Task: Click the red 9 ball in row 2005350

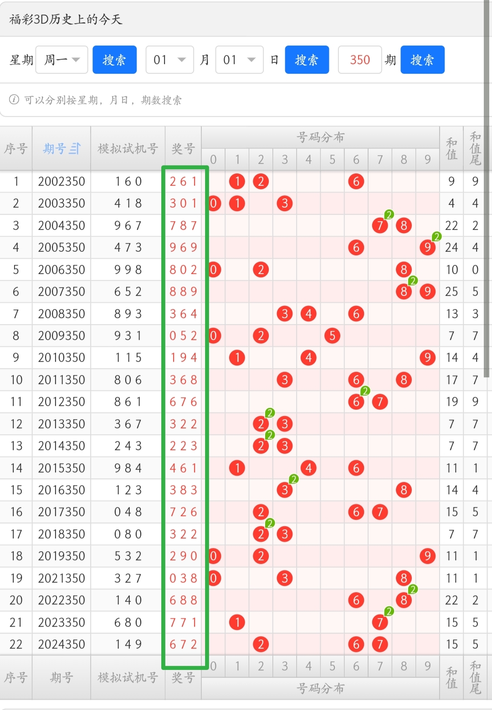Action: (x=427, y=248)
